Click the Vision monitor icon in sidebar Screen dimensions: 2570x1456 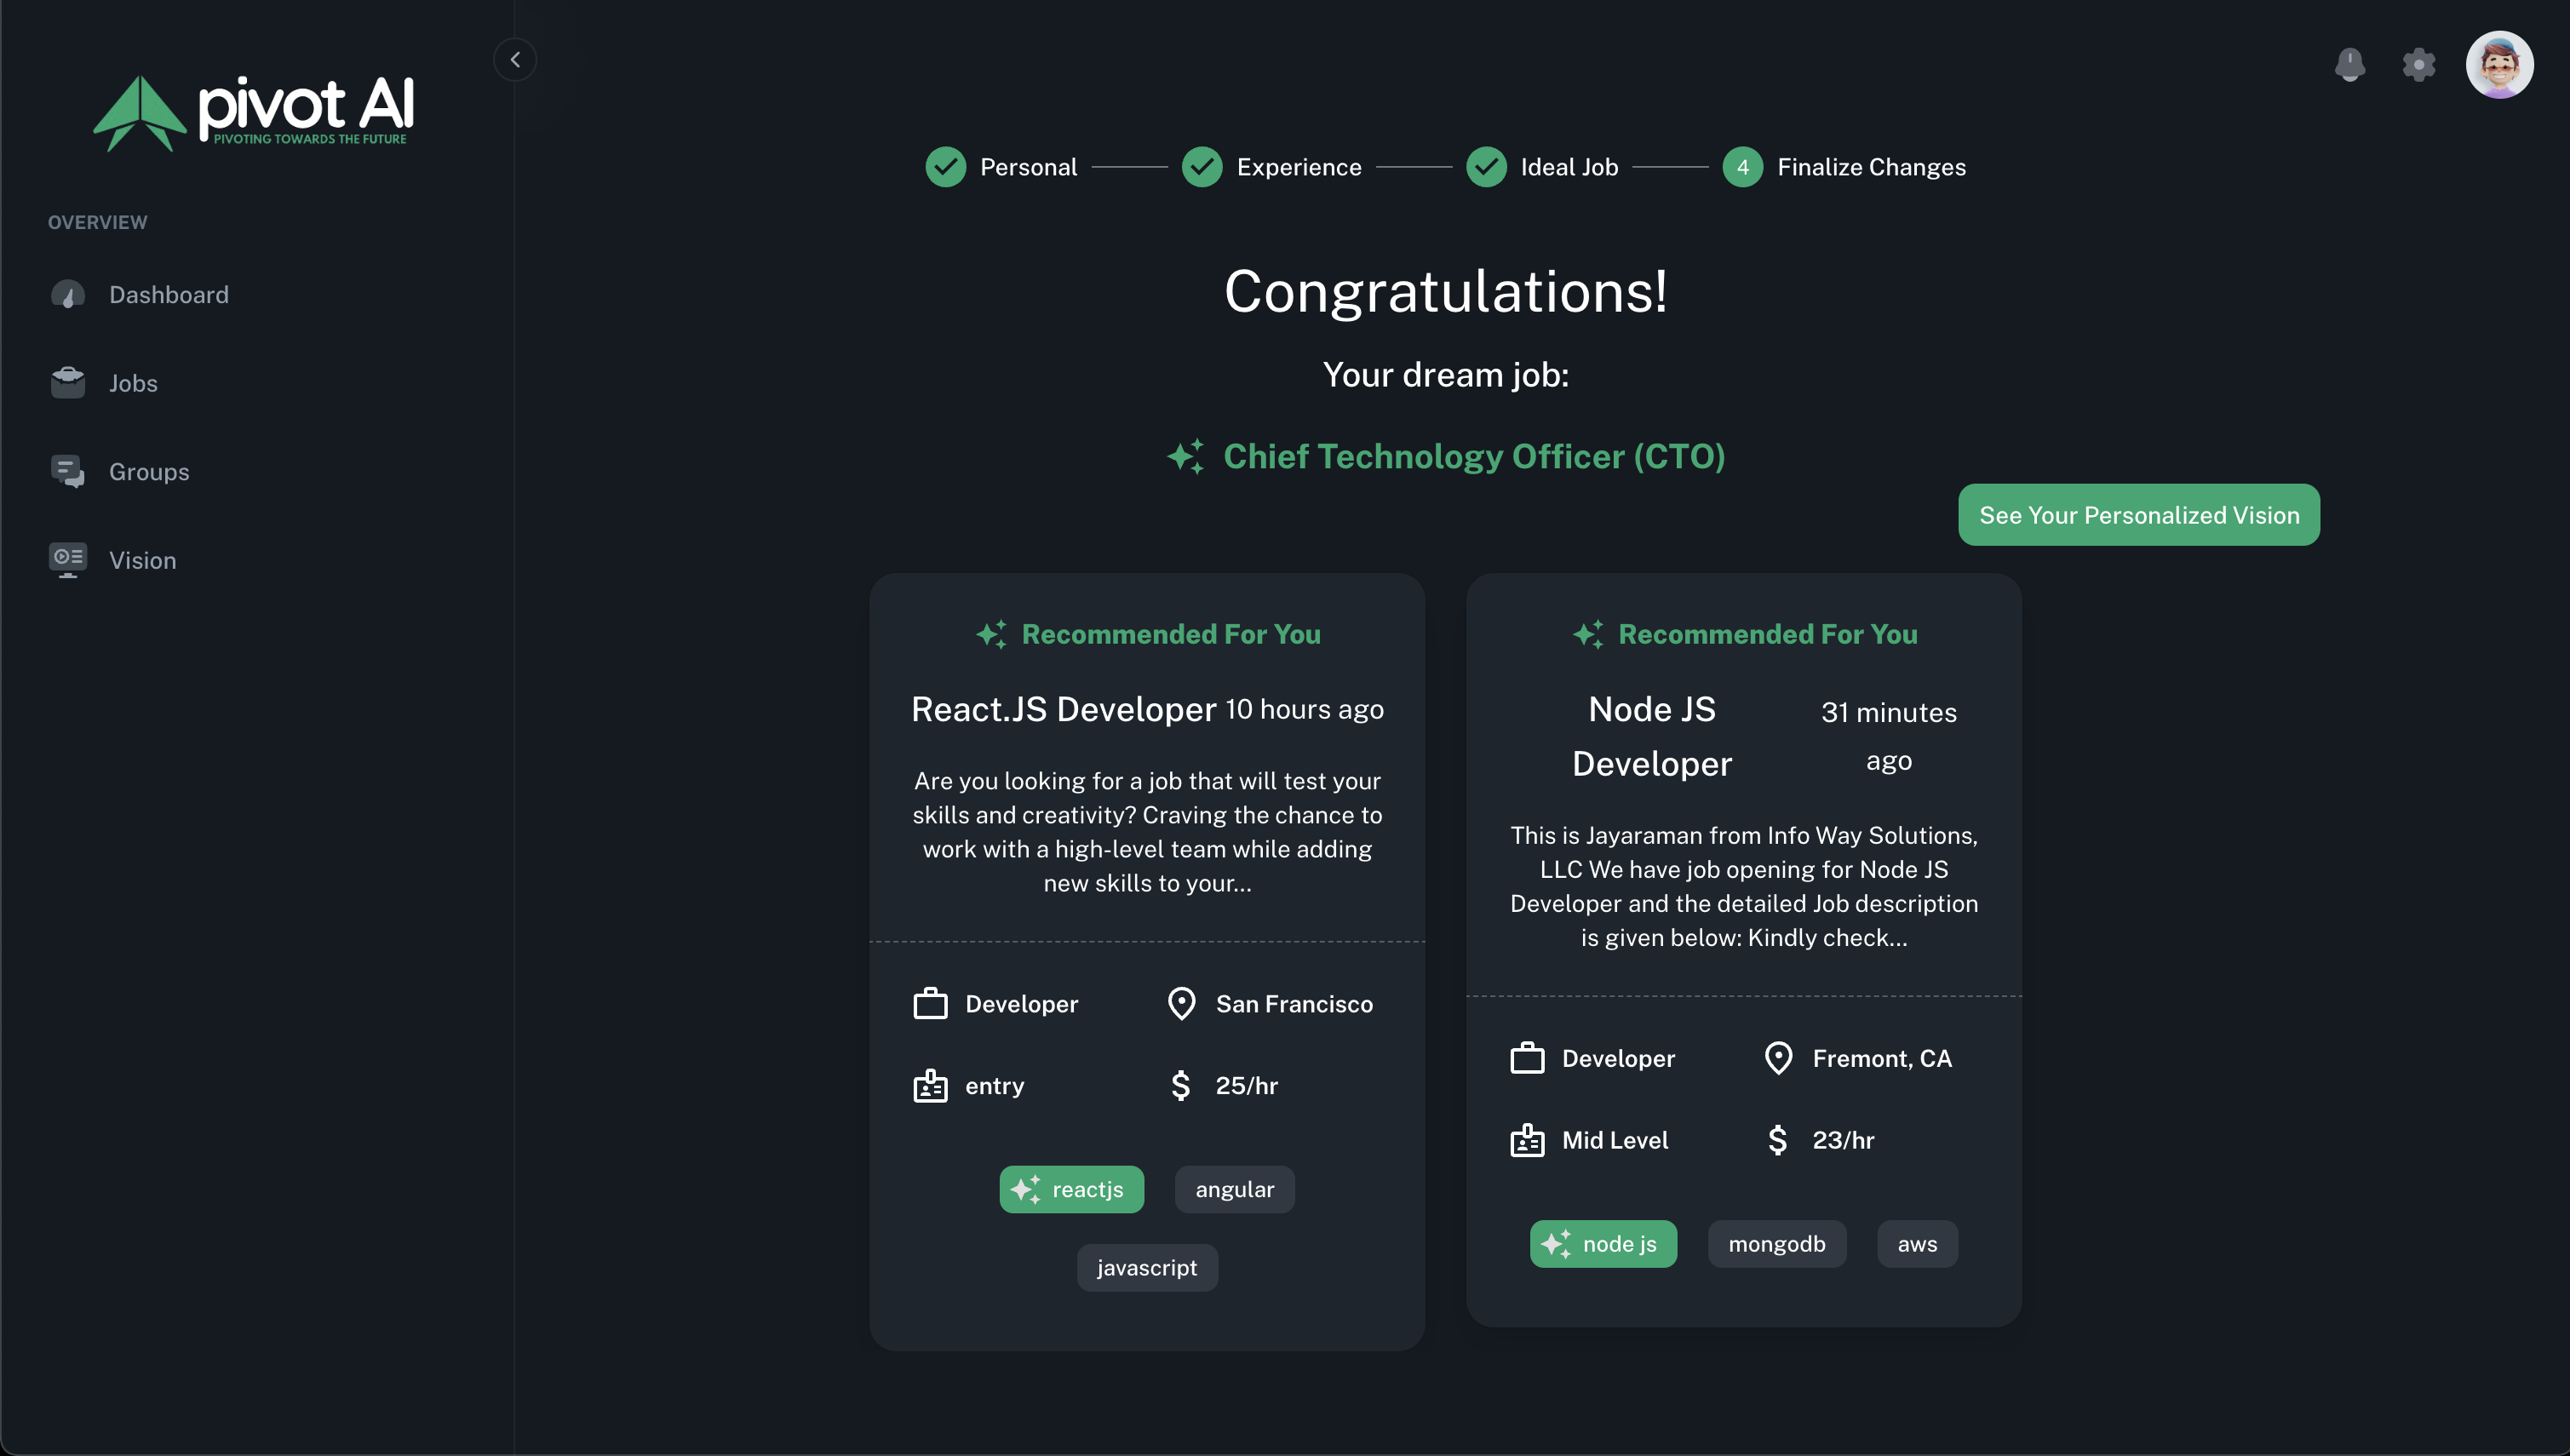pos(68,560)
